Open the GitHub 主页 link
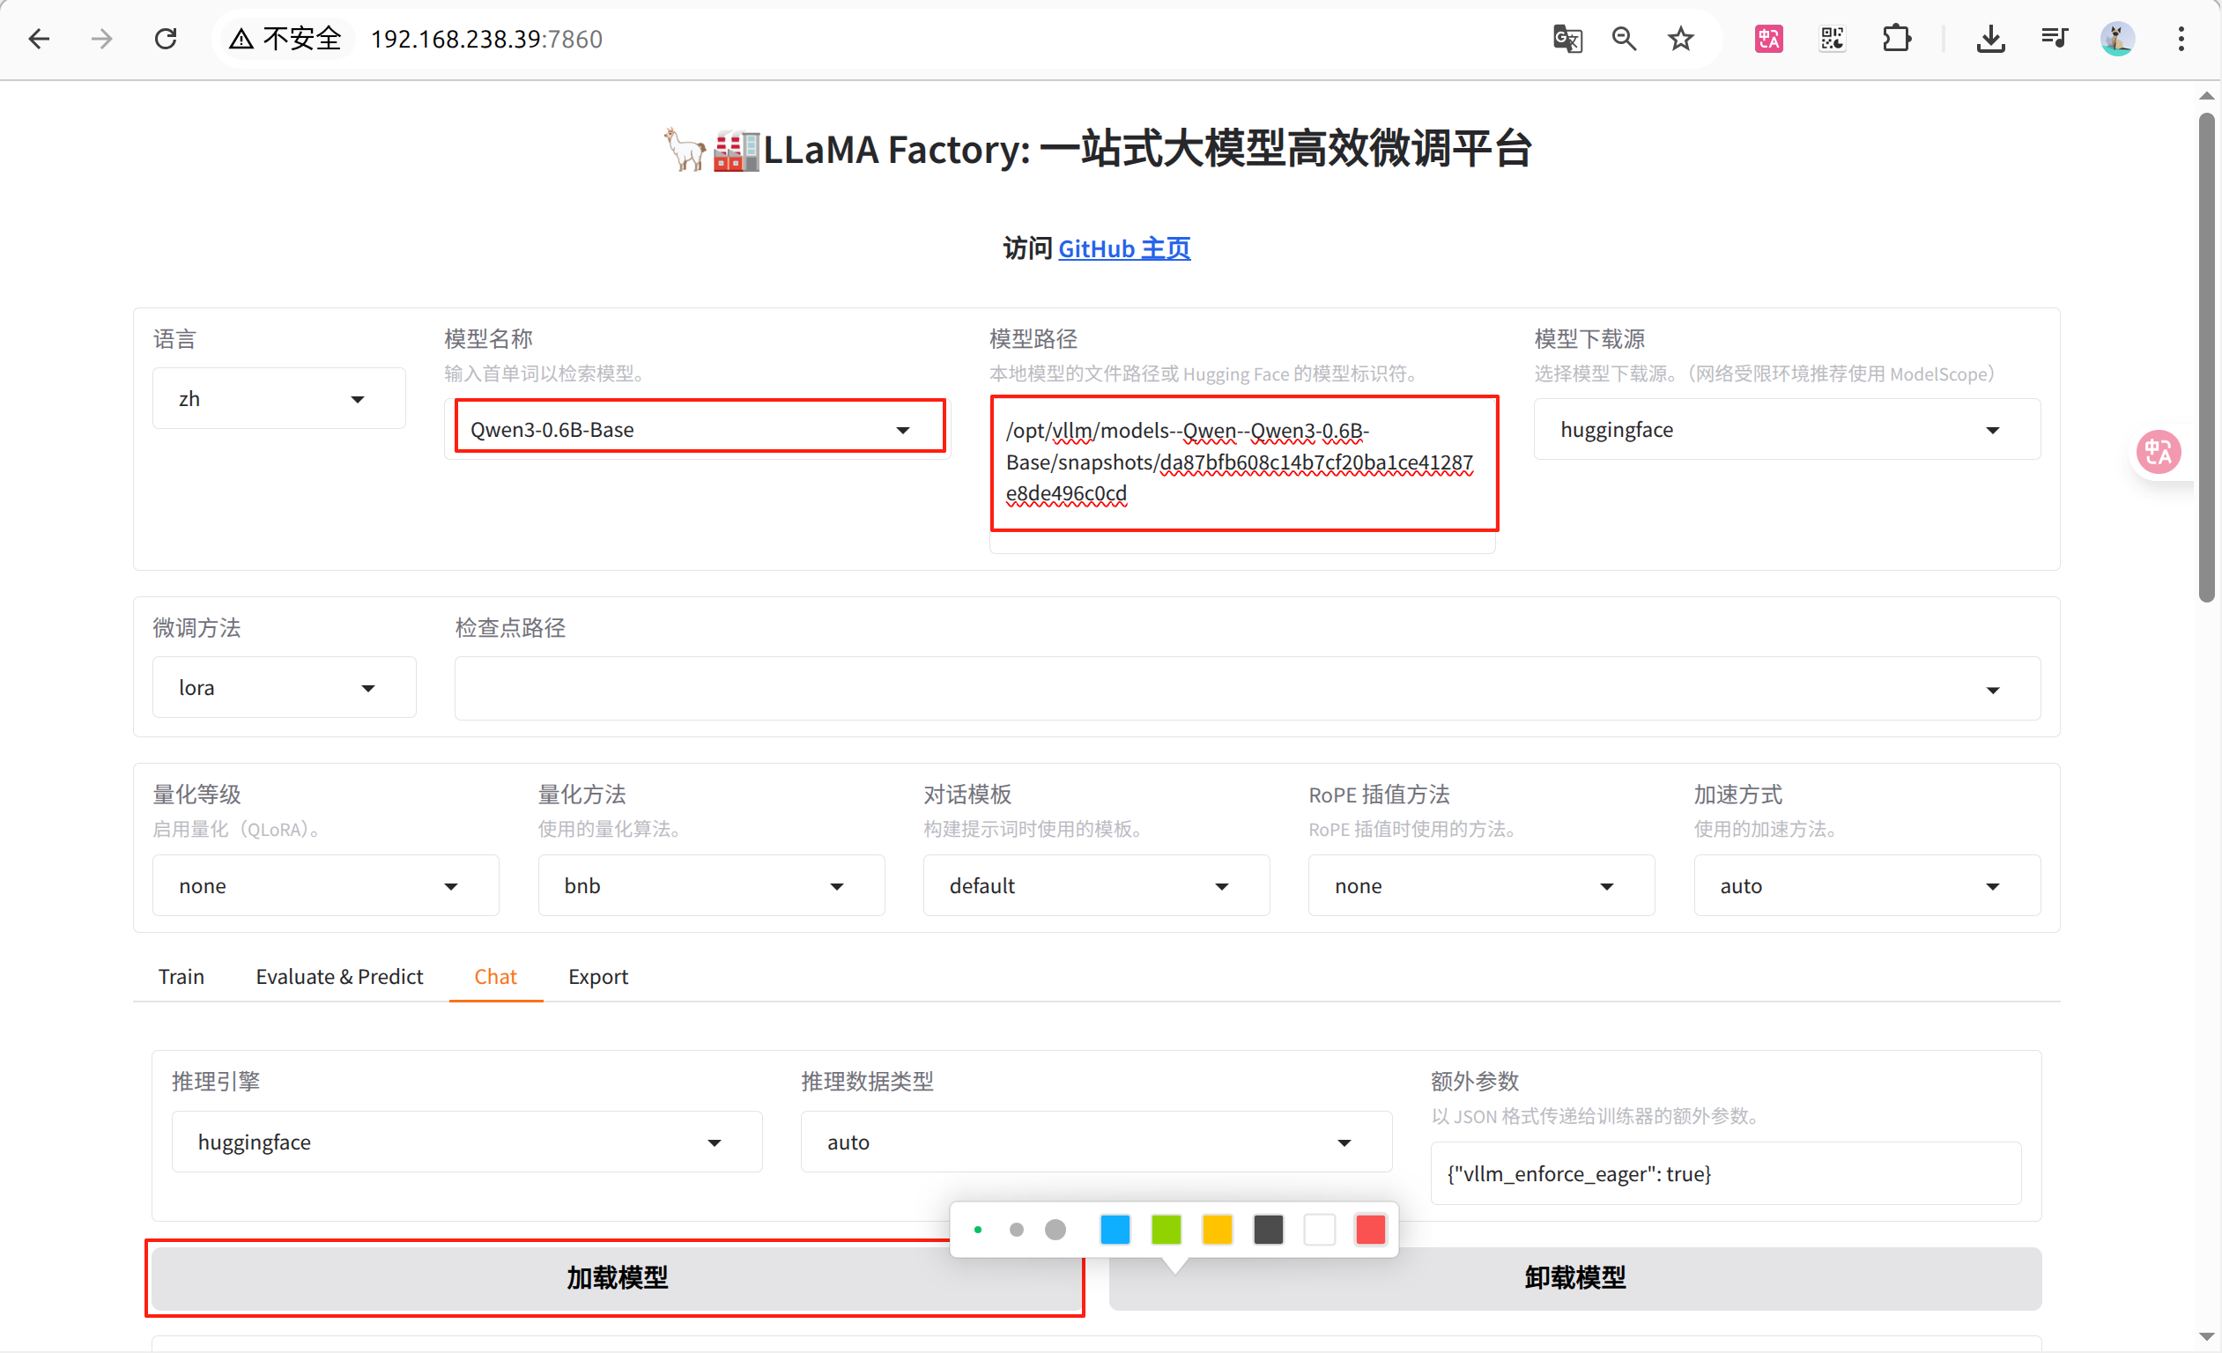Viewport: 2222px width, 1353px height. pos(1123,248)
